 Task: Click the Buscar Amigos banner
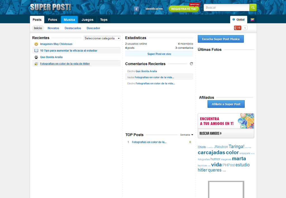pyautogui.click(x=226, y=126)
